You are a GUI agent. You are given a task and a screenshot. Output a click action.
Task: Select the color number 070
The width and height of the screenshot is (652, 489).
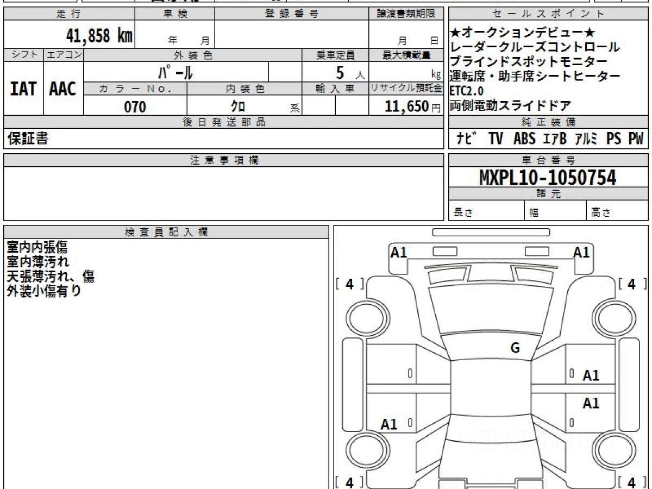coord(135,107)
